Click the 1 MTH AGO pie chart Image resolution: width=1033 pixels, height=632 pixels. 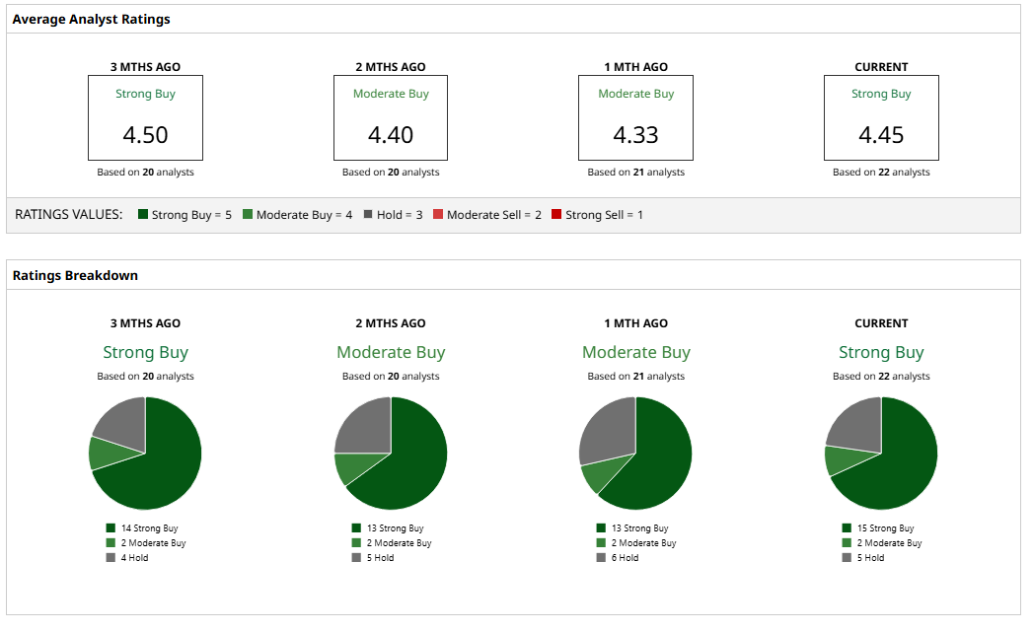pos(635,453)
